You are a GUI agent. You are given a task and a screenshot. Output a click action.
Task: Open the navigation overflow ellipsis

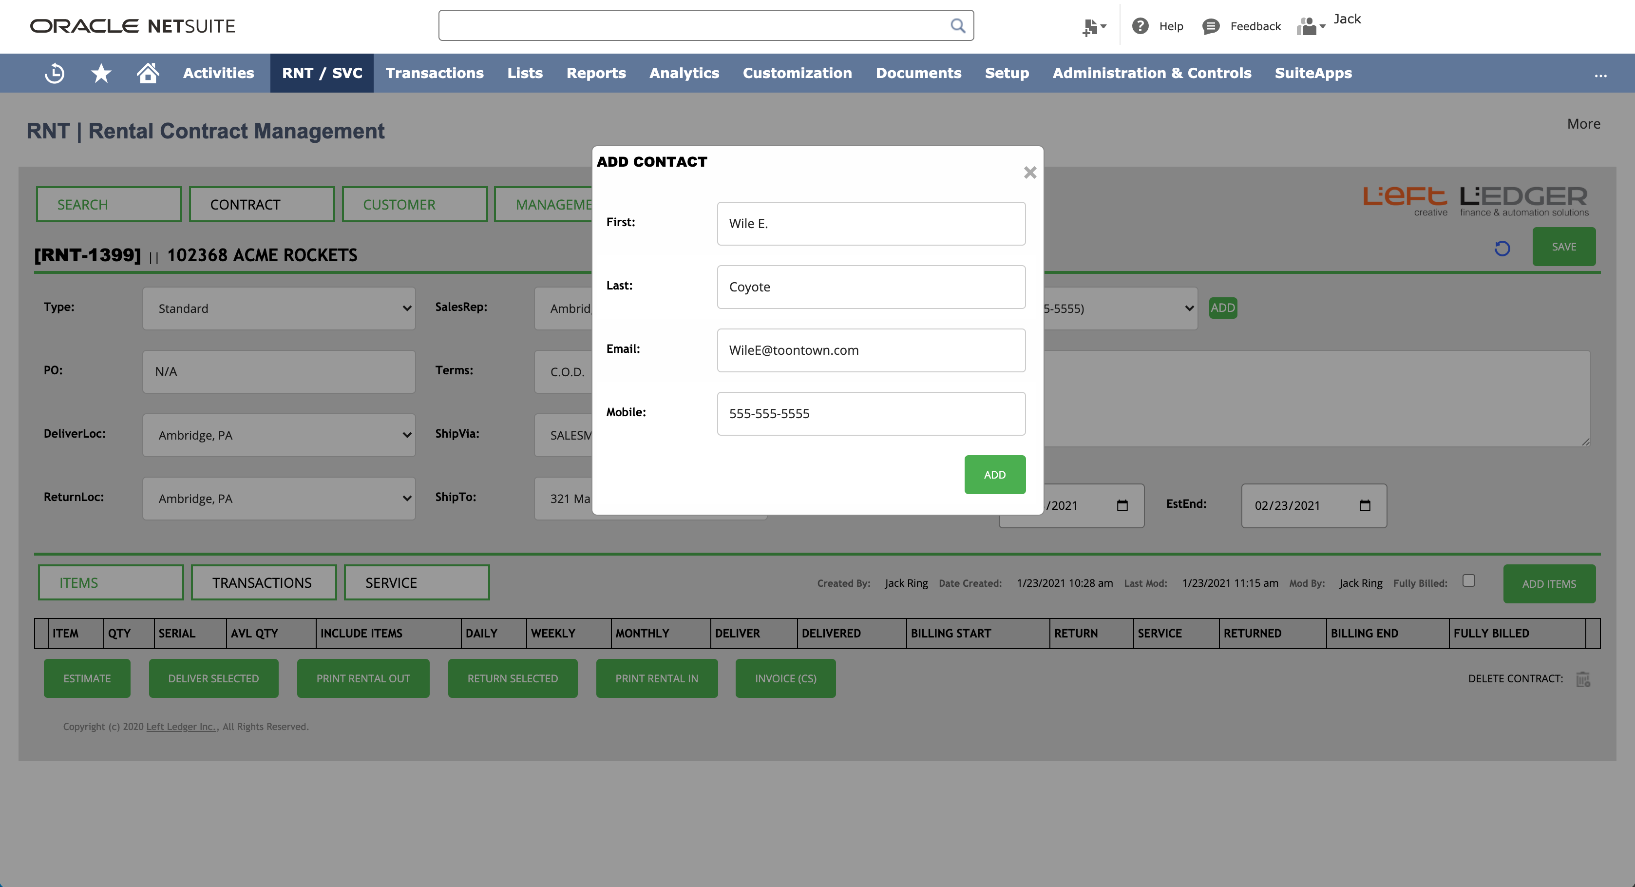click(1601, 75)
